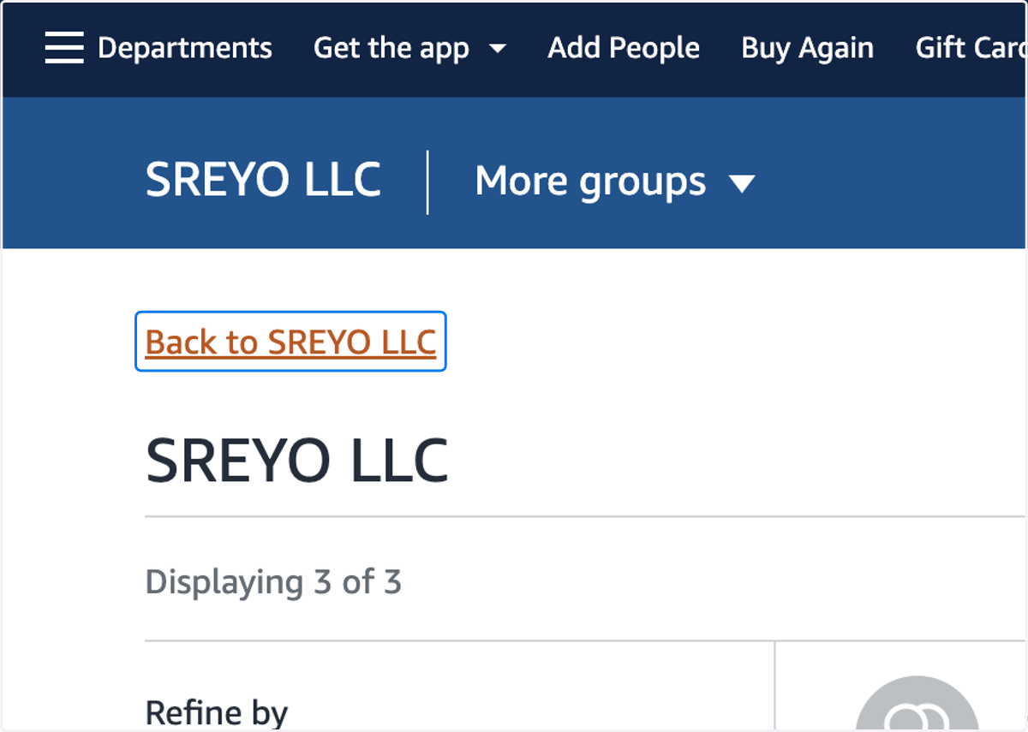Expand the arrow beside Get the app
This screenshot has height=732, width=1028.
(497, 49)
